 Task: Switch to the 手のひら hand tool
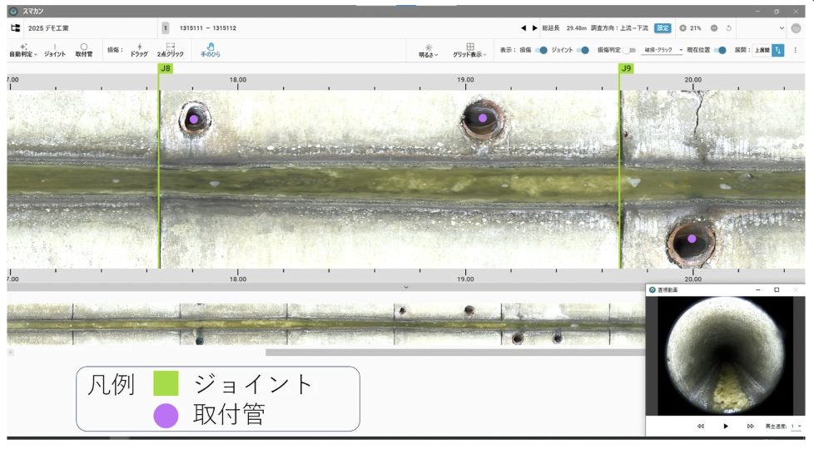(210, 51)
